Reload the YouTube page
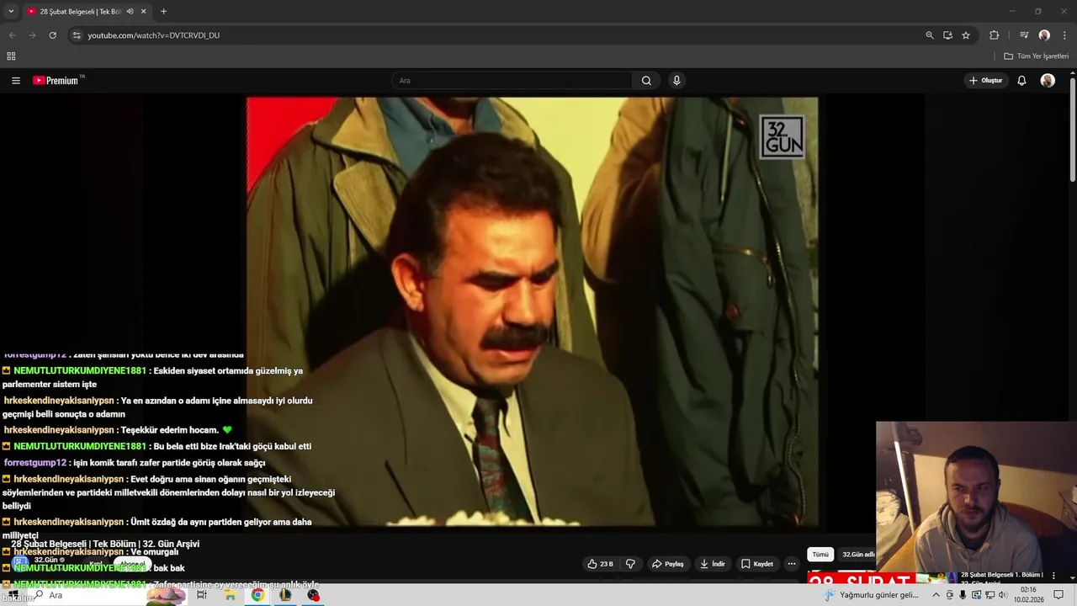1077x606 pixels. tap(52, 35)
